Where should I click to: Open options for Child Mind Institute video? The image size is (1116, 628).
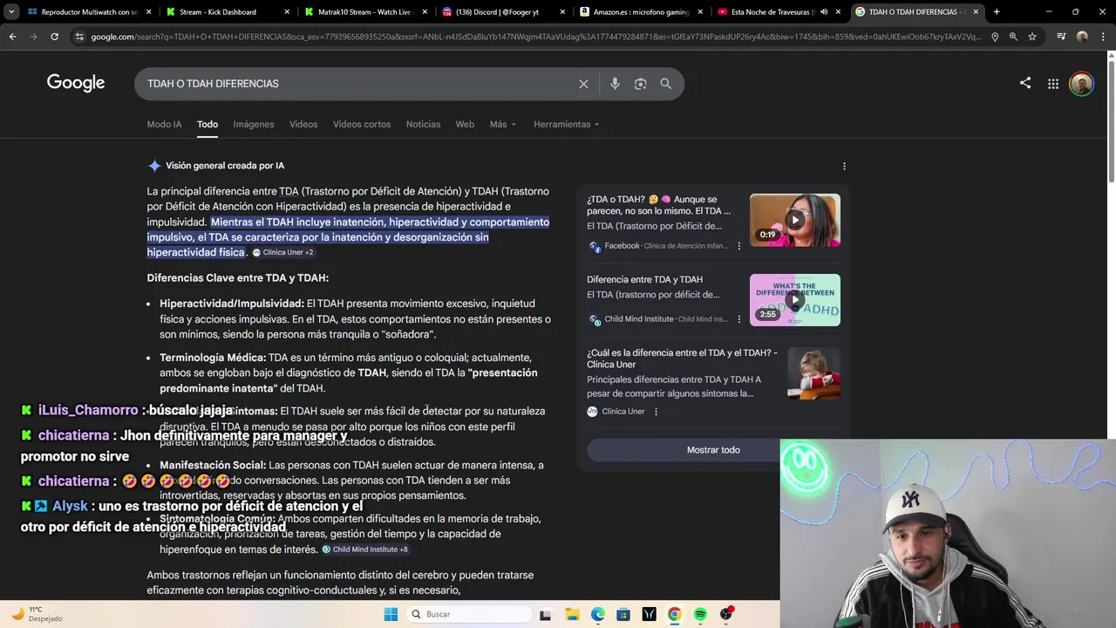coord(739,319)
